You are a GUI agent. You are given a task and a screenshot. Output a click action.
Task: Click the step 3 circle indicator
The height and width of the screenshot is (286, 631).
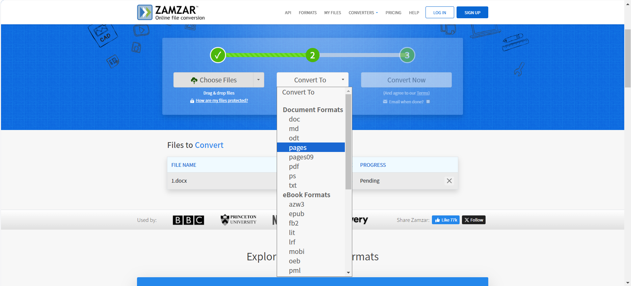407,55
